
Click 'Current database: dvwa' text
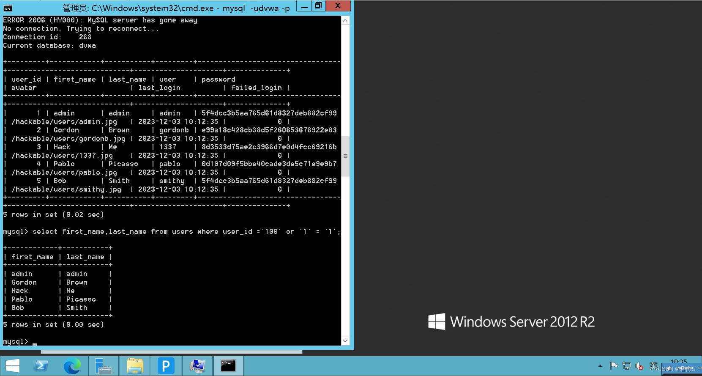(x=49, y=46)
